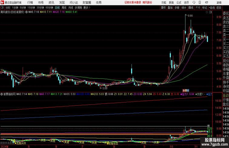This screenshot has width=229, height=148.
Task: Click the 南风股份 stock name link
Action: point(147,2)
